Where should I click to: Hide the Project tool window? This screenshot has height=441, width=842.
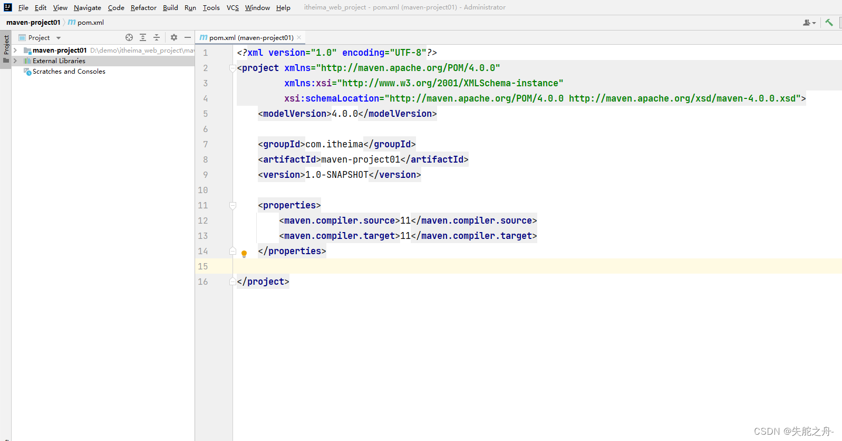tap(188, 37)
